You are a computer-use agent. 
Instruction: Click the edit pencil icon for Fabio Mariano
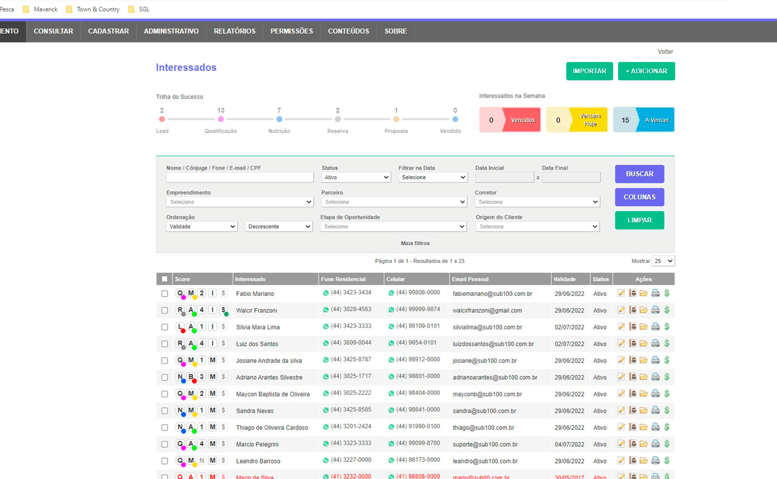click(x=621, y=294)
